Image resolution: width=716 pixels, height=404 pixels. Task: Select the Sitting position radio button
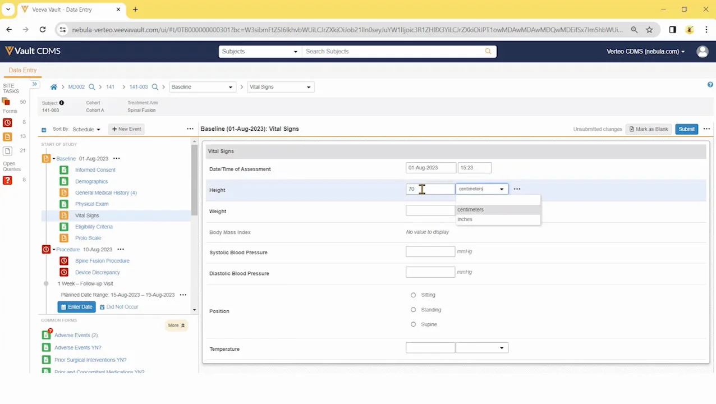[414, 295]
